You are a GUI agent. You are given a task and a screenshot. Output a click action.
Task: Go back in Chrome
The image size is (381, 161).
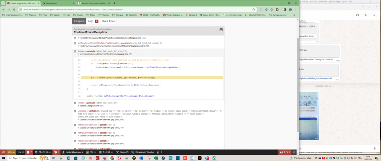pos(3,10)
